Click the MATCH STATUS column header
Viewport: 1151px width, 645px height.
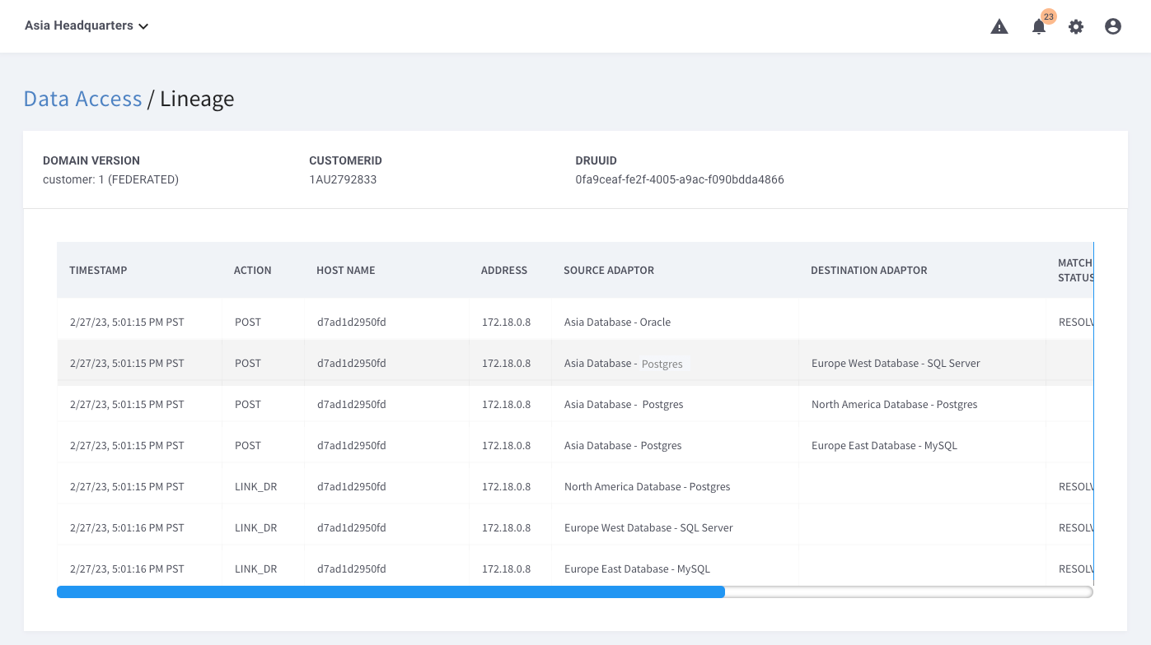point(1075,270)
